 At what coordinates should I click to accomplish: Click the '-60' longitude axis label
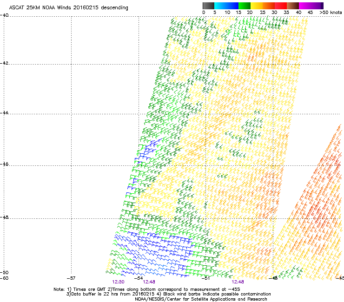click(4, 278)
